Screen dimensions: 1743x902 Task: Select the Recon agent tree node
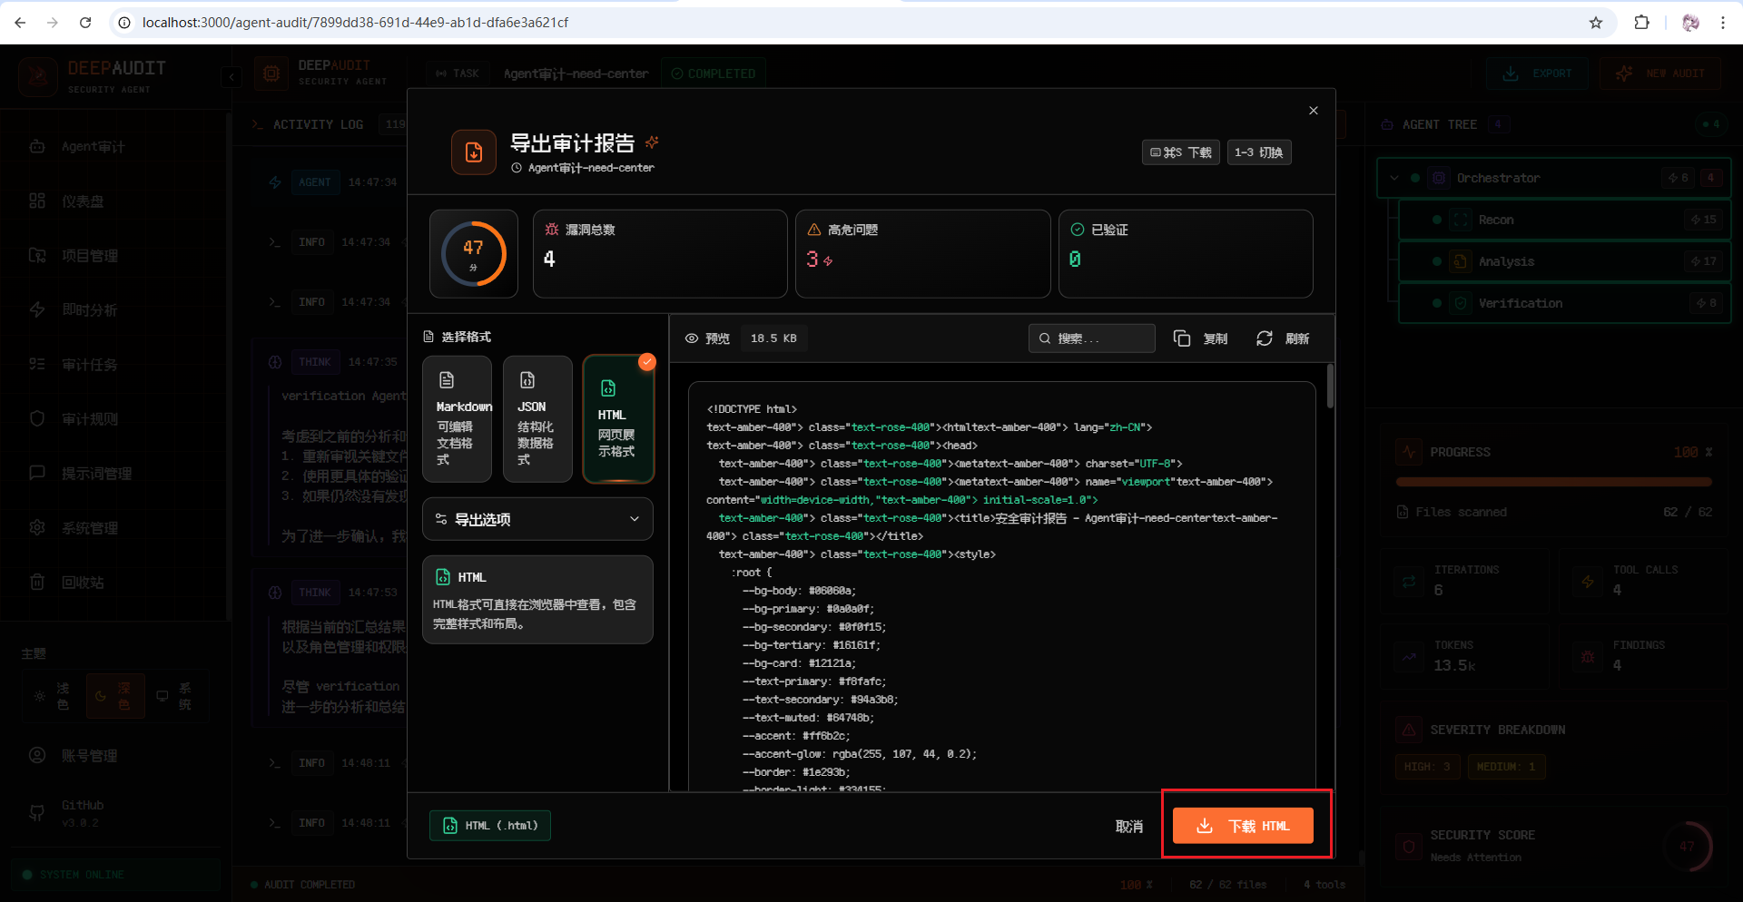(1564, 220)
